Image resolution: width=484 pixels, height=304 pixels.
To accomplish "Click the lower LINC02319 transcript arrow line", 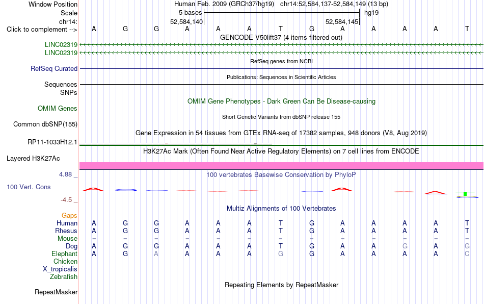I will coord(281,53).
